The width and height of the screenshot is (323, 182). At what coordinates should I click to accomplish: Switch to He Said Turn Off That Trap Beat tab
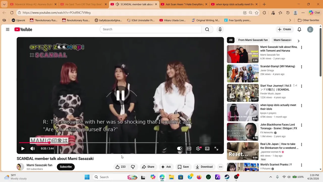click(83, 4)
